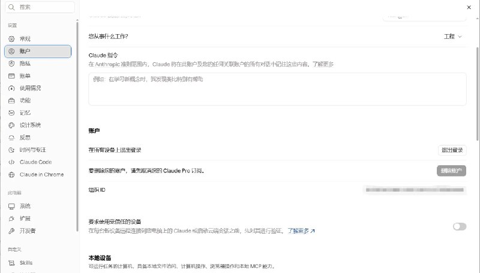The image size is (480, 273).
Task: Click the main content vertical scrollbar
Action: click(478, 93)
